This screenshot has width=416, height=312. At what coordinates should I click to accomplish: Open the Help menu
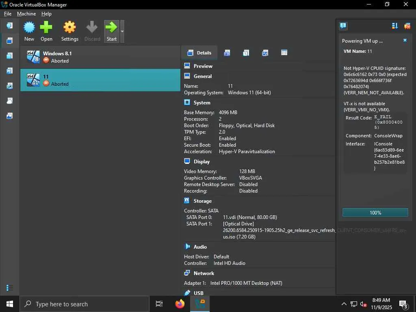pos(46,14)
